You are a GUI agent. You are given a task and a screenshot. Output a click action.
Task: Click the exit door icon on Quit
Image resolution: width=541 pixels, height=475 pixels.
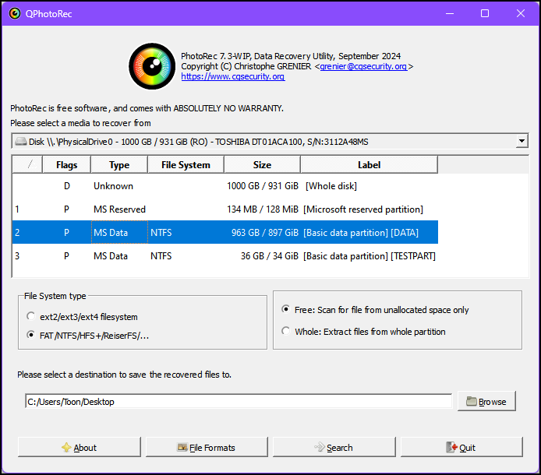(x=451, y=448)
